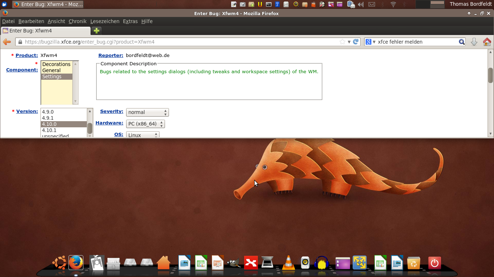Click the Component link label
Viewport: 494px width, 277px height.
pos(22,70)
